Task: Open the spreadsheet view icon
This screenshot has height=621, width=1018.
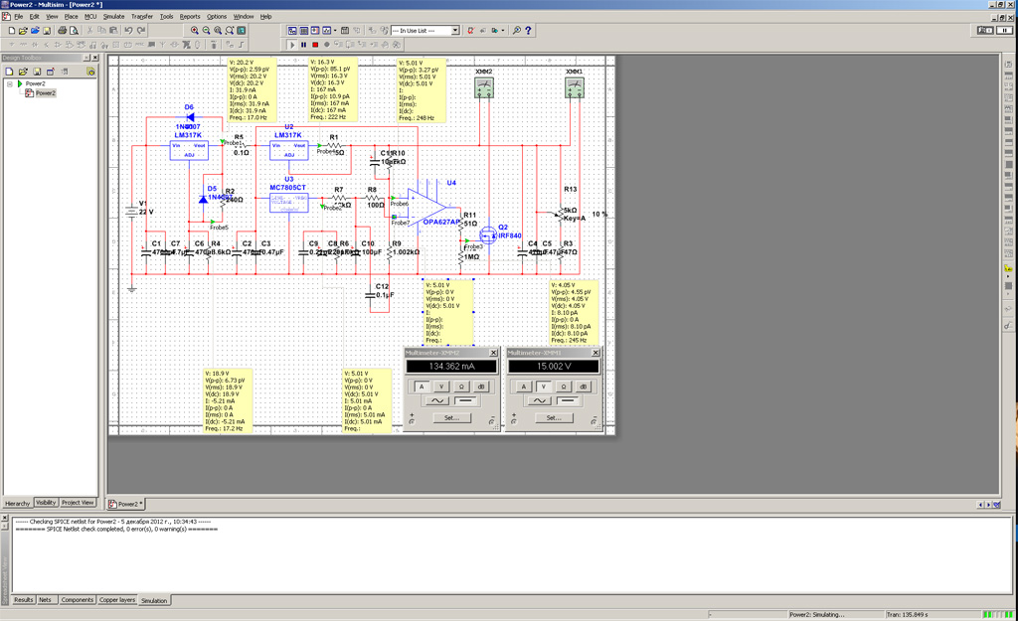Action: [303, 31]
